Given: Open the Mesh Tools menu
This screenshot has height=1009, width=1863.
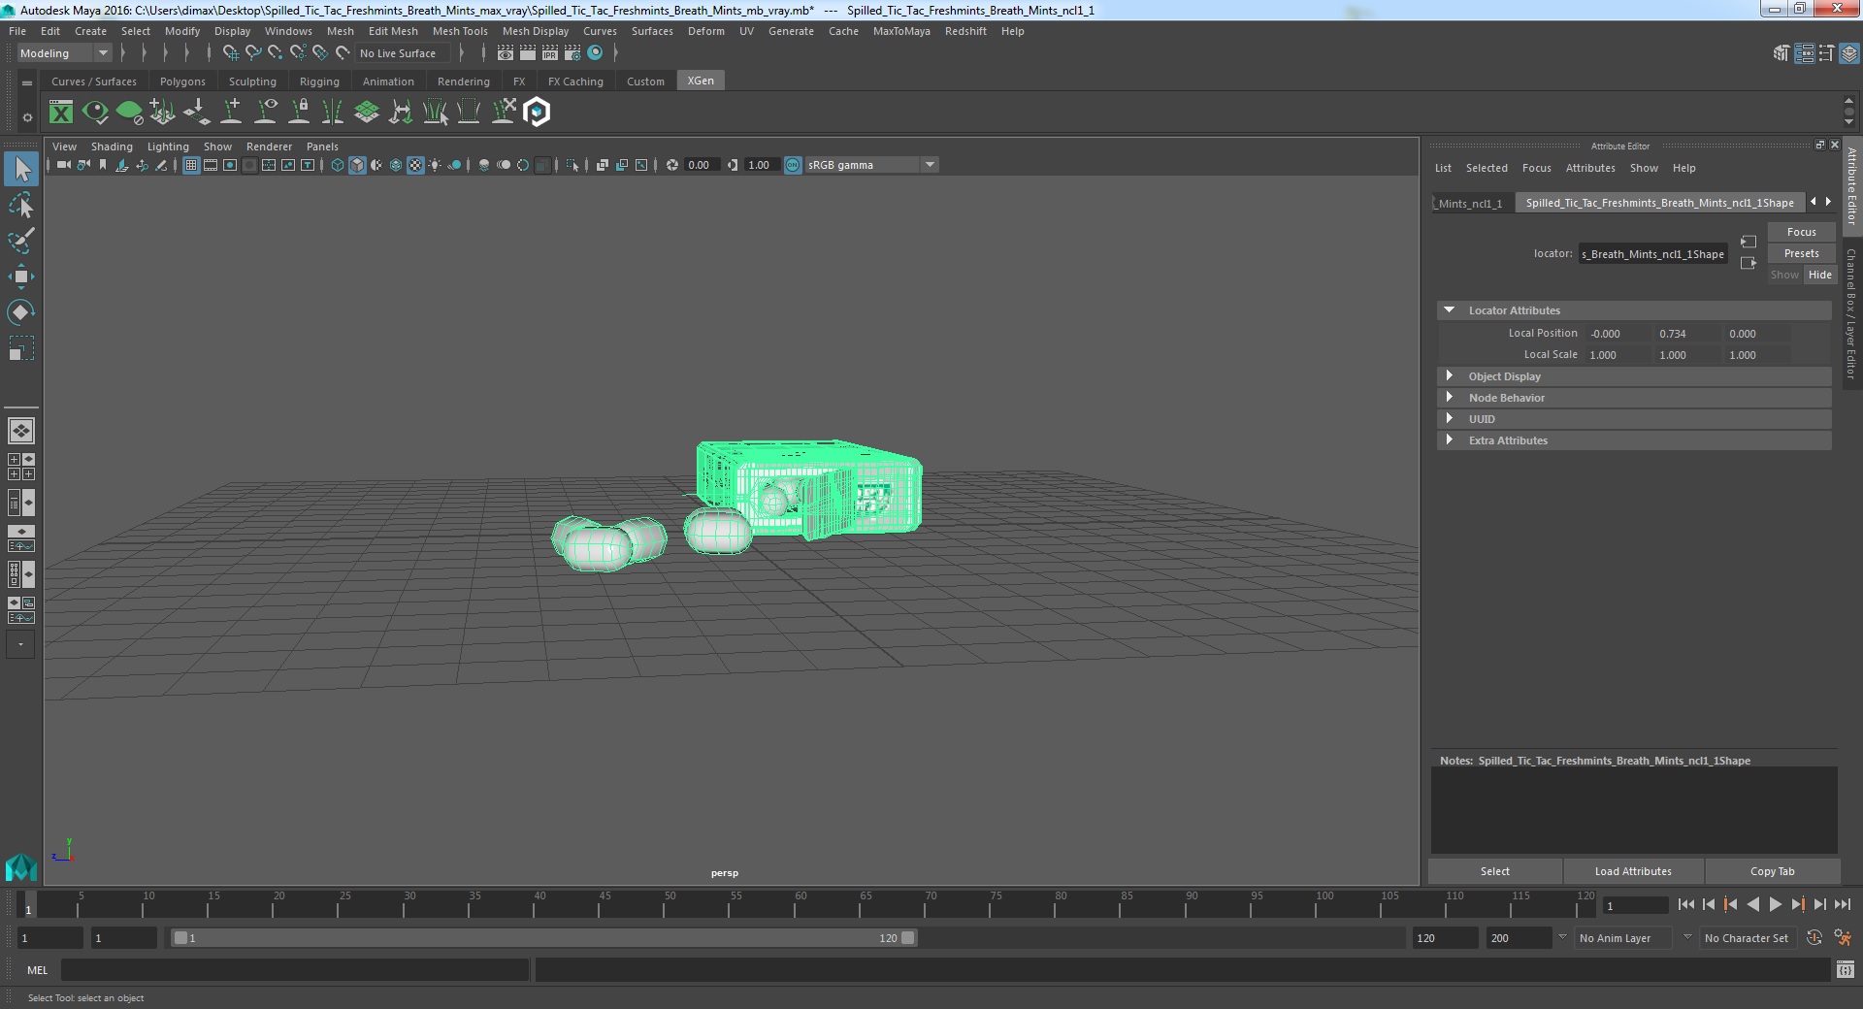Looking at the screenshot, I should tap(460, 31).
